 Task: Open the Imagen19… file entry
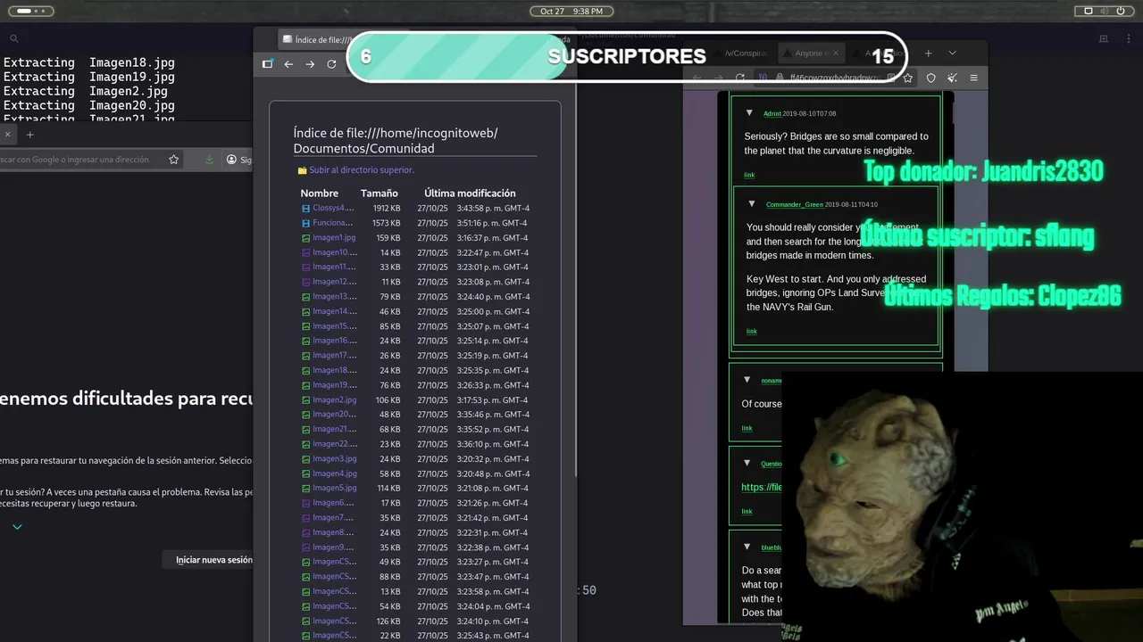tap(335, 385)
